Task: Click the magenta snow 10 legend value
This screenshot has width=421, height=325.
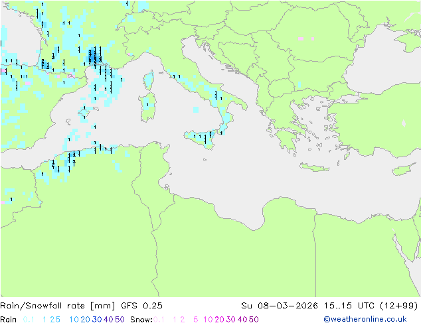Action: pos(208,320)
